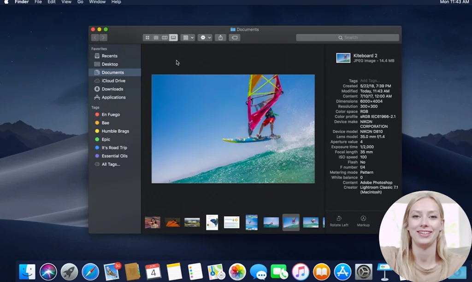This screenshot has height=282, width=472.
Task: Filter by the blue It's Road Trip tag
Action: [114, 148]
